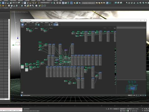Activate the Pan tool in Slate navigation bar
Viewport: 149px width, 112px height.
pos(134,95)
